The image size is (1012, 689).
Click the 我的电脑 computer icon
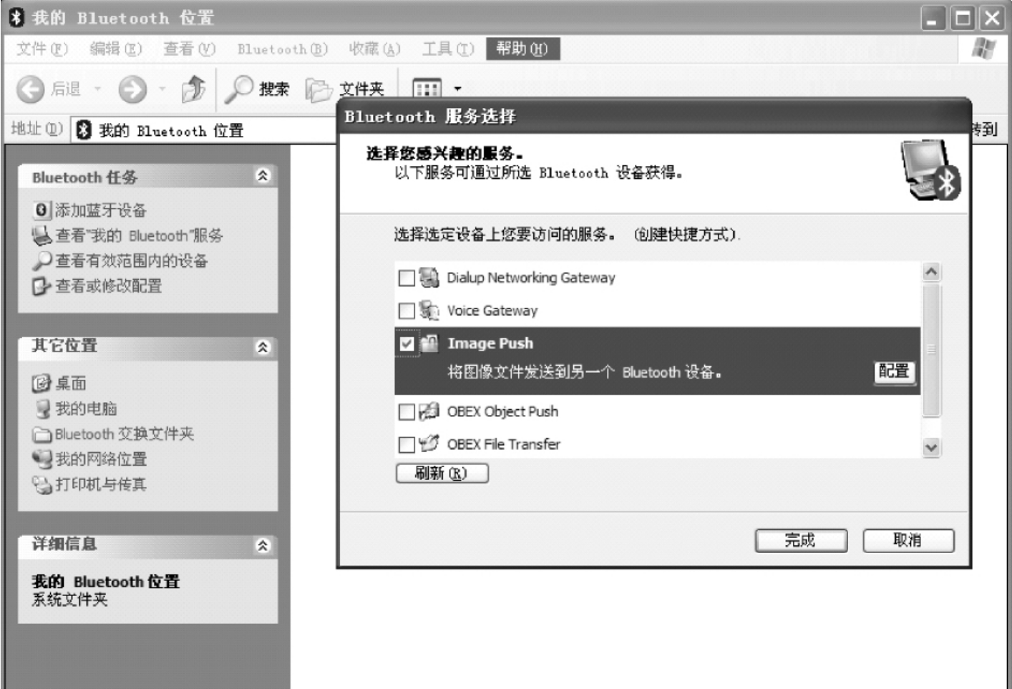[42, 409]
